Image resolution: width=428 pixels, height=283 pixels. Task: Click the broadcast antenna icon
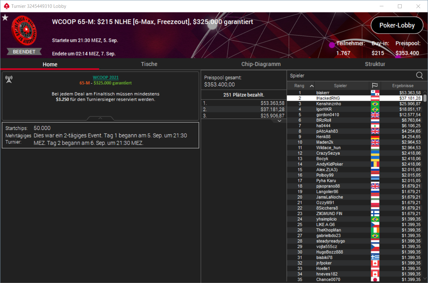tap(9, 79)
